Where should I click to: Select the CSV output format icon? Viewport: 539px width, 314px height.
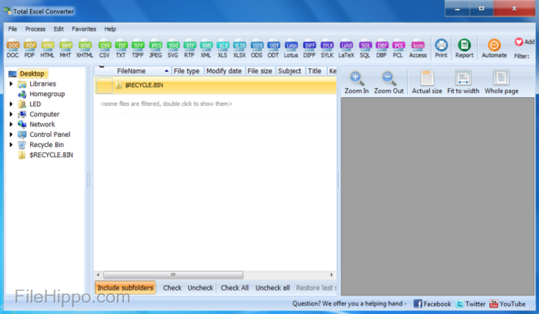[105, 48]
